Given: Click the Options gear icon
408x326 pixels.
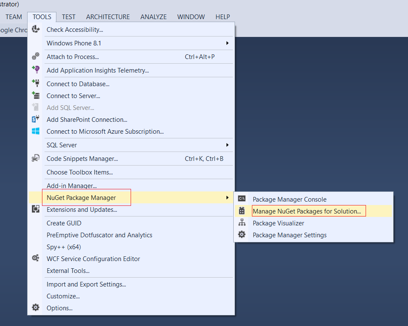Looking at the screenshot, I should pos(36,308).
